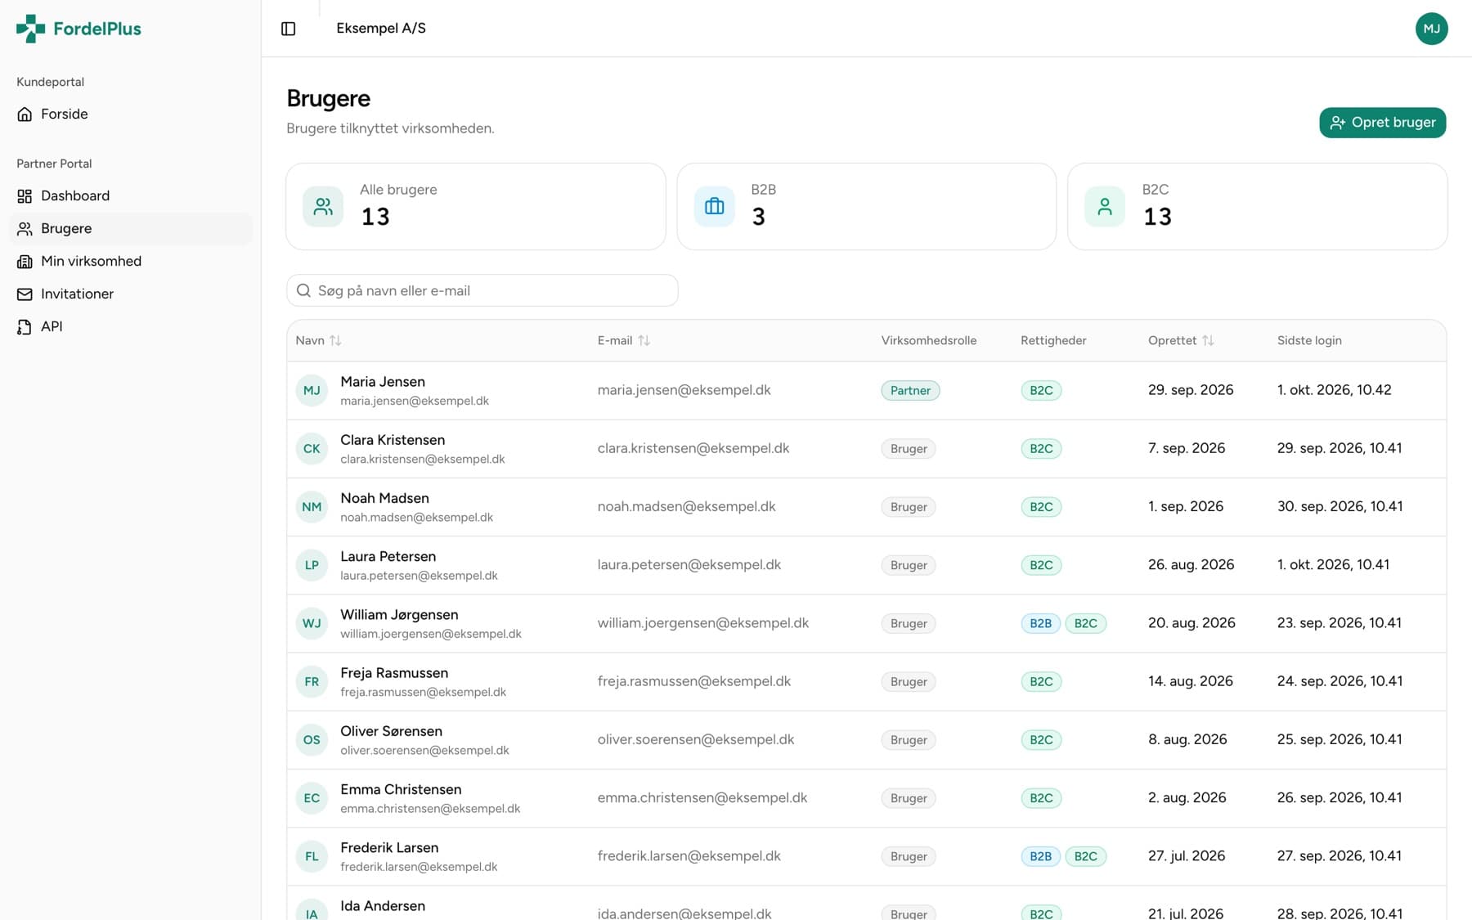Select Brugere in the sidebar

tap(131, 228)
